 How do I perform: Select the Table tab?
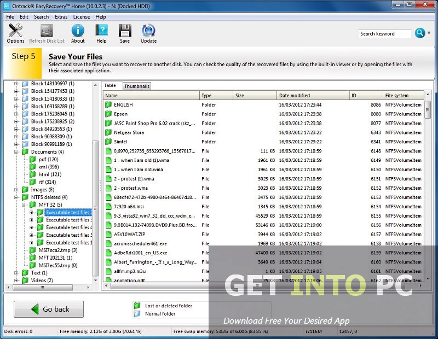(110, 85)
